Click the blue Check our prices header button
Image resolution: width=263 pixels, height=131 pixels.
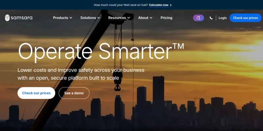[x=245, y=18]
